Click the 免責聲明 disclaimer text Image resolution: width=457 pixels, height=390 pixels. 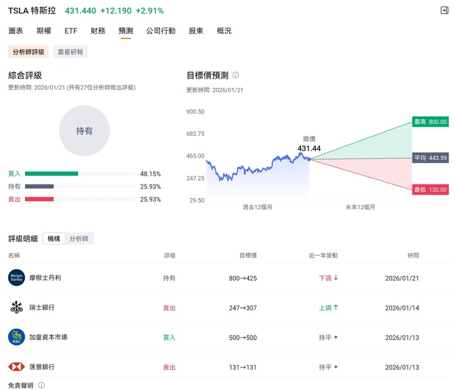(x=21, y=385)
